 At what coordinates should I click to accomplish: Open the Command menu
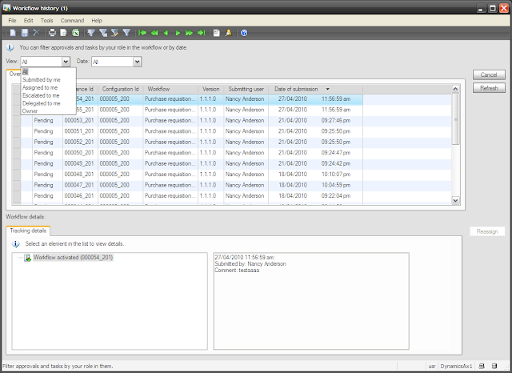tap(72, 20)
